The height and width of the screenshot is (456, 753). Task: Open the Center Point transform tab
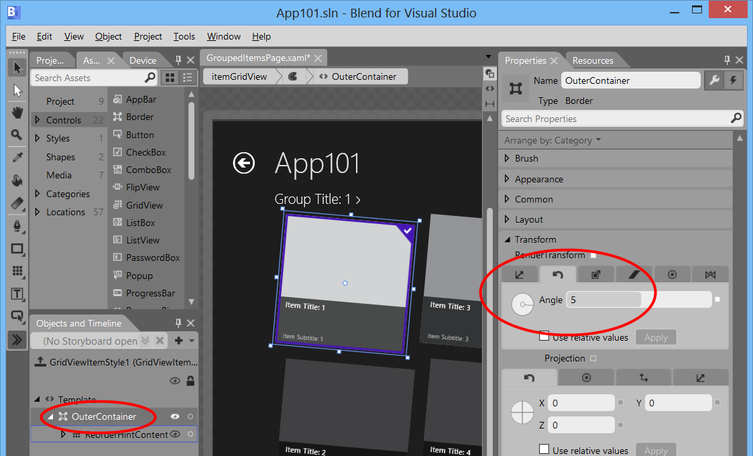pyautogui.click(x=673, y=274)
